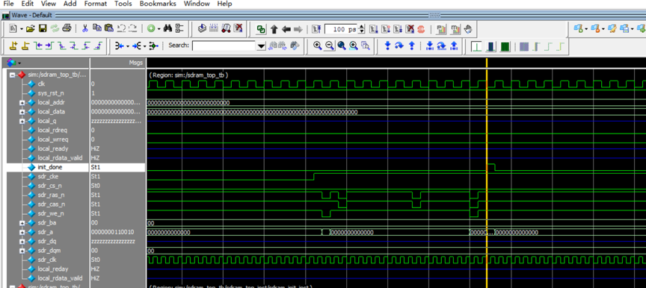Increase the run length stepper value
Screen dimensions: 646x288
(362, 27)
